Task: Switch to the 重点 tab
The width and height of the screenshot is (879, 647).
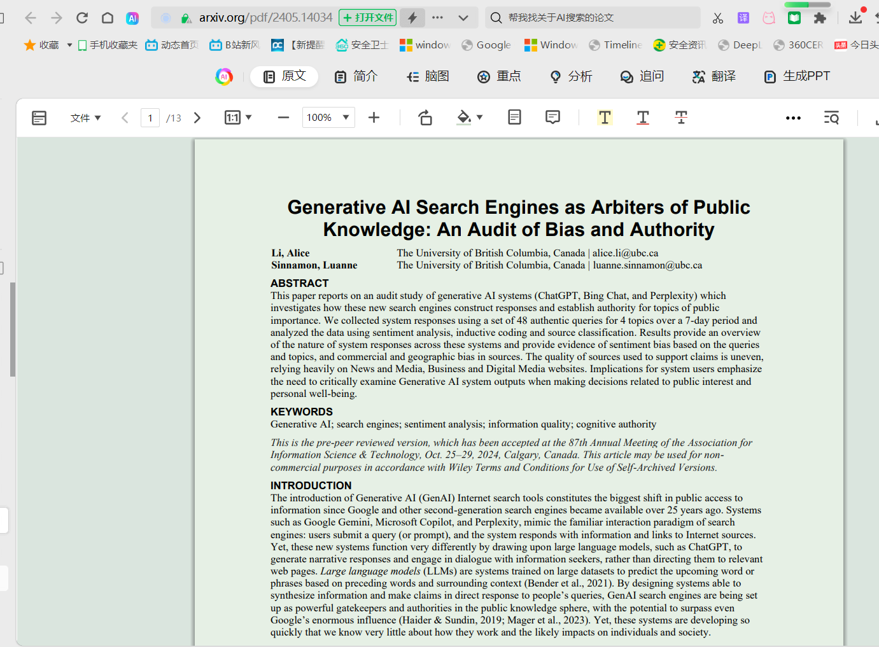Action: point(499,76)
